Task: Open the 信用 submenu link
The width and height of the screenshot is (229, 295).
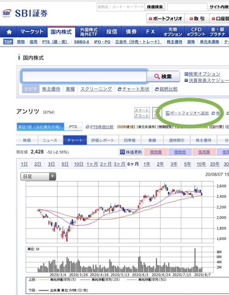Action: tap(33, 42)
